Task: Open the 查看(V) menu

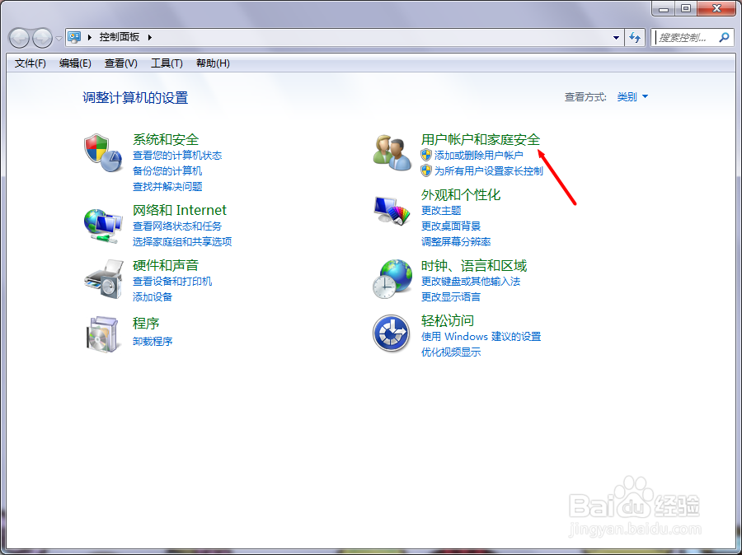Action: pos(121,63)
